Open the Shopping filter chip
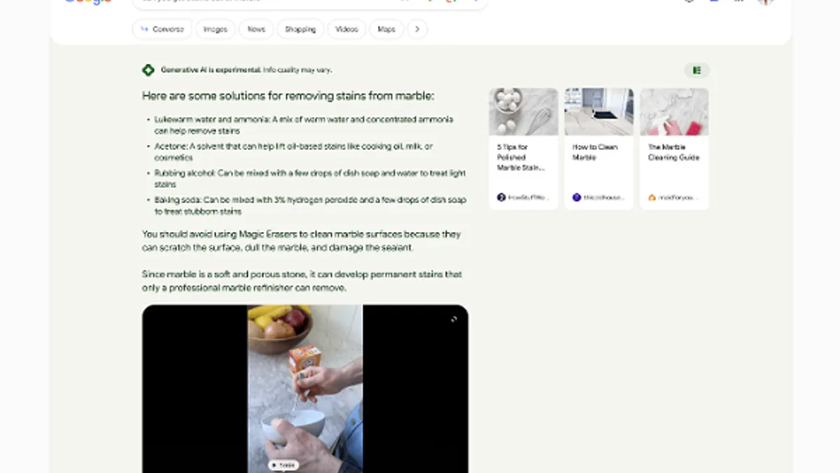The image size is (840, 473). coord(300,29)
